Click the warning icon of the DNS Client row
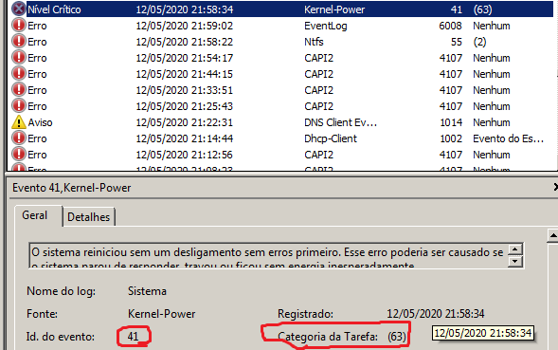Viewport: 558px width, 350px height. coord(19,122)
